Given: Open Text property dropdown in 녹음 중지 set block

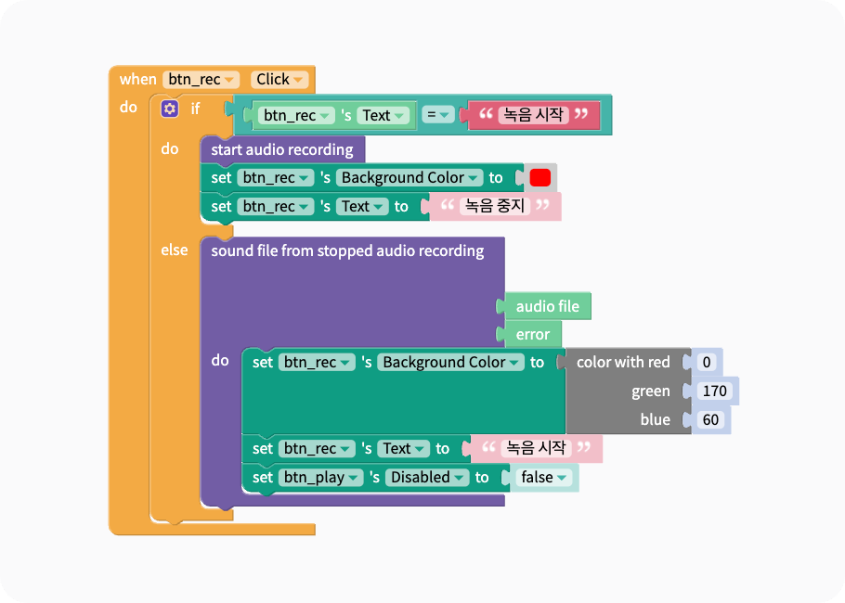Looking at the screenshot, I should coord(362,206).
